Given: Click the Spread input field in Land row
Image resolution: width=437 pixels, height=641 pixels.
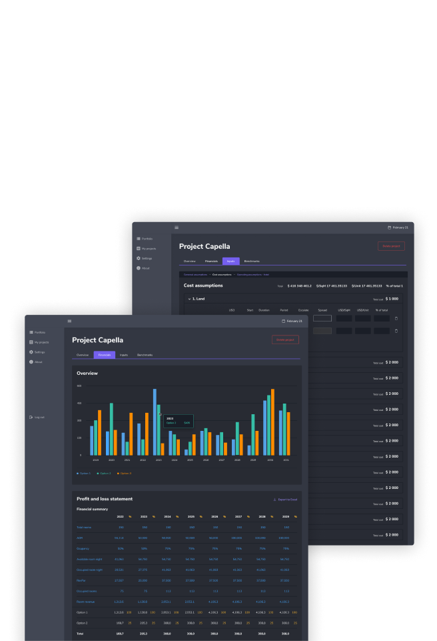Looking at the screenshot, I should pyautogui.click(x=322, y=318).
